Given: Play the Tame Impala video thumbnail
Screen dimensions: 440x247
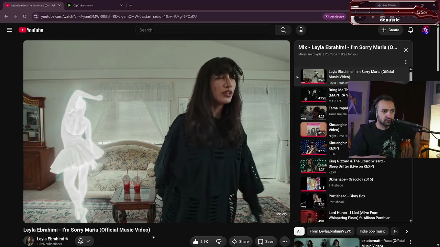Looking at the screenshot, I should pos(313,113).
